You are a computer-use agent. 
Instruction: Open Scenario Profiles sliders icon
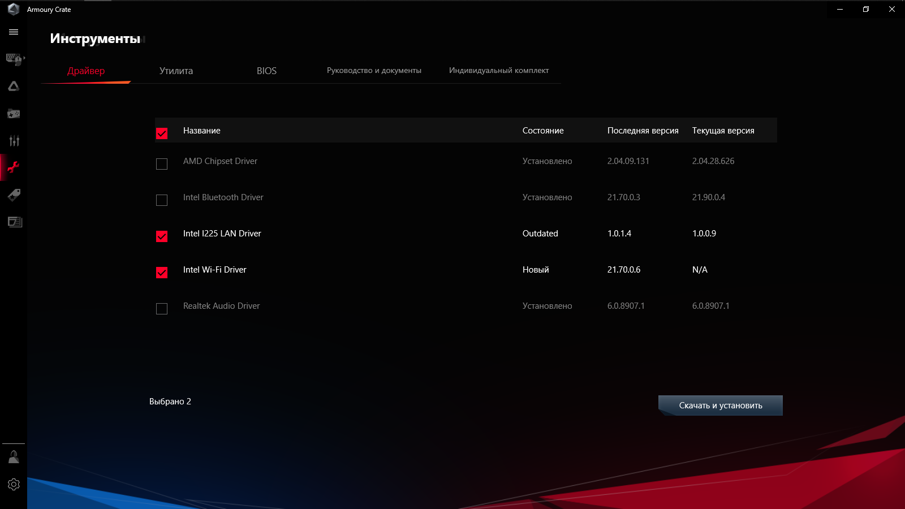coord(14,141)
